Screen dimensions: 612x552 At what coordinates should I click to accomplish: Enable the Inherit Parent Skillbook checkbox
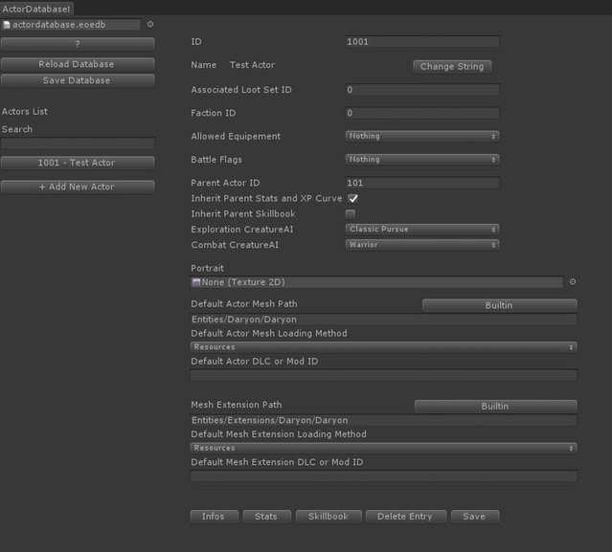[351, 213]
